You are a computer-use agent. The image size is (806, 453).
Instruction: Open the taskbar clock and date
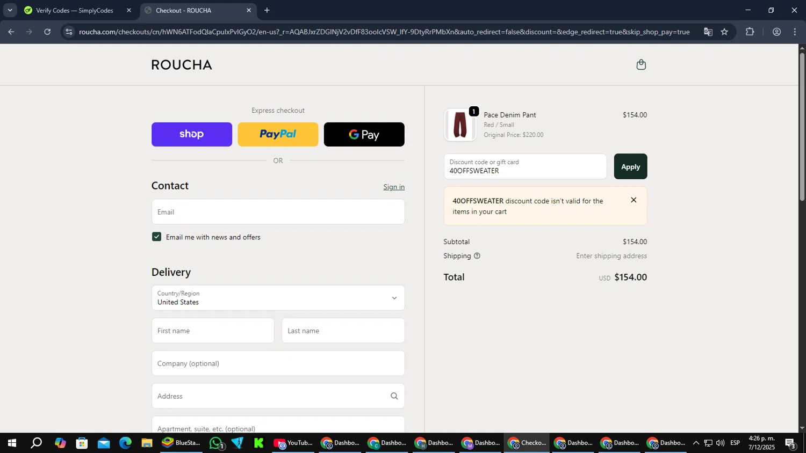pos(762,443)
